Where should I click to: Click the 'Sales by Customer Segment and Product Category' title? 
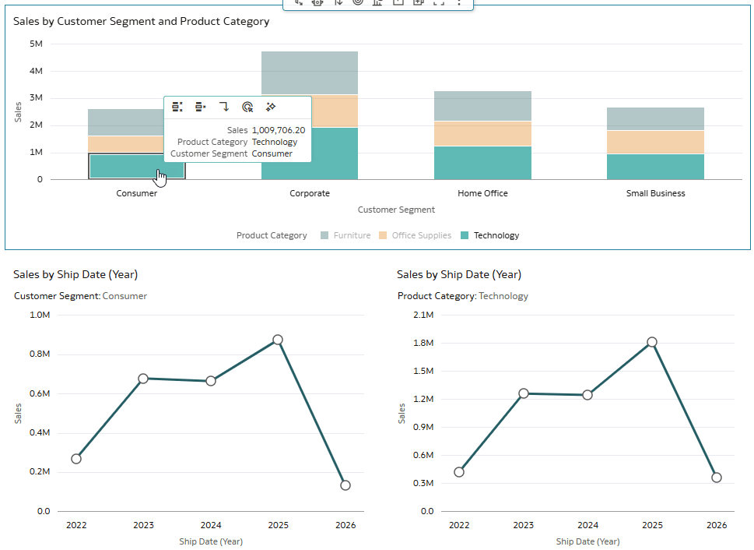[x=142, y=22]
